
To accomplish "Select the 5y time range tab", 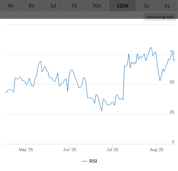I will pos(167,6).
